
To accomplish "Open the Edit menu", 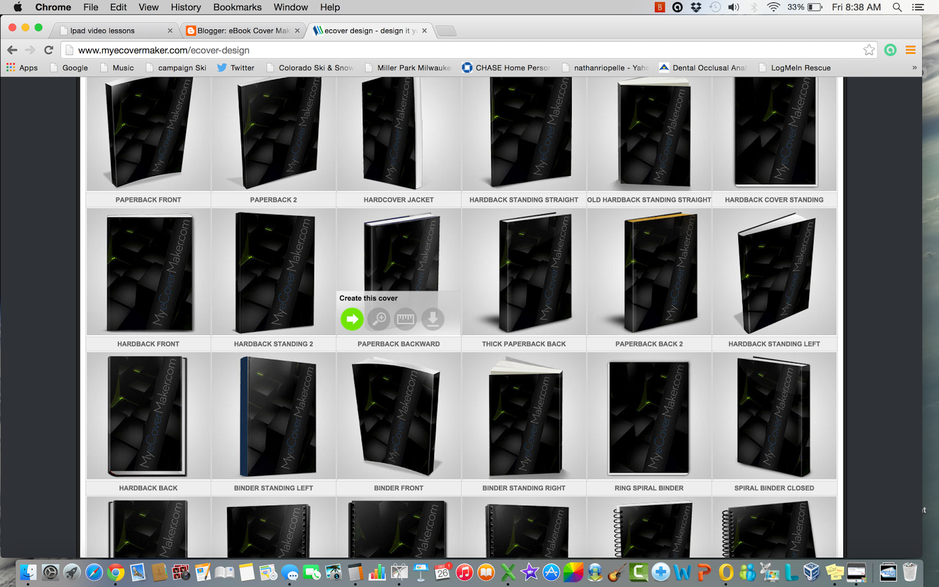I will 119,7.
